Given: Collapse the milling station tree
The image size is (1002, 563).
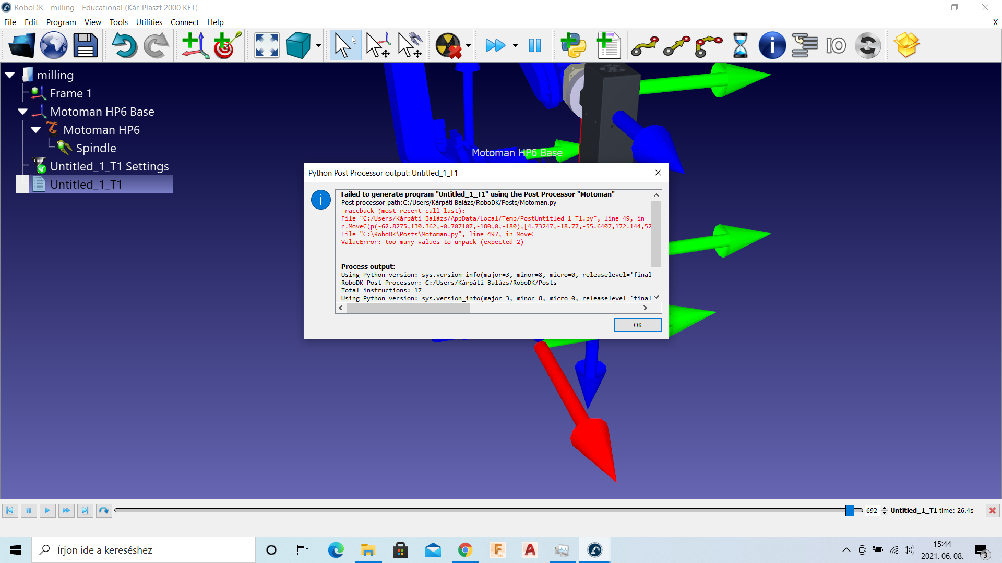Looking at the screenshot, I should [x=10, y=75].
